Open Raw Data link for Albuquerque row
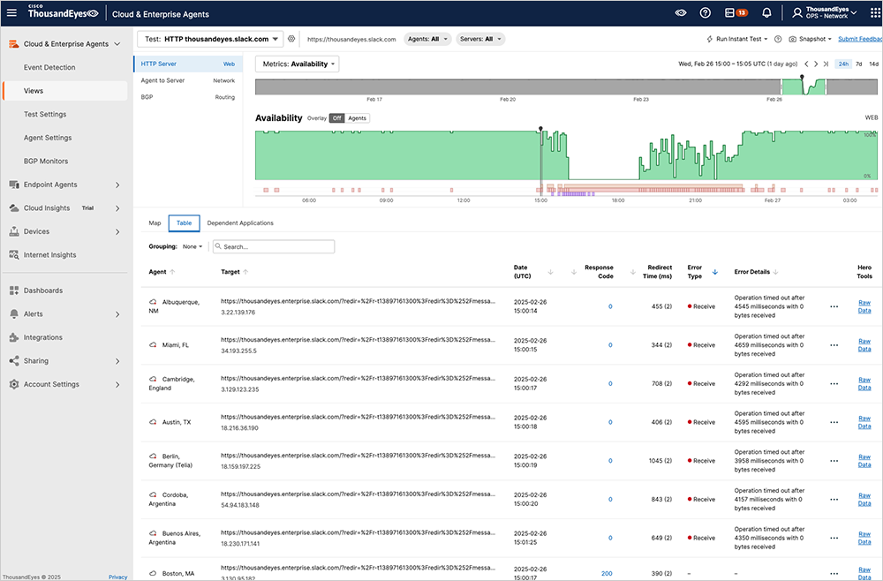Screen dimensions: 883x581 tap(864, 306)
